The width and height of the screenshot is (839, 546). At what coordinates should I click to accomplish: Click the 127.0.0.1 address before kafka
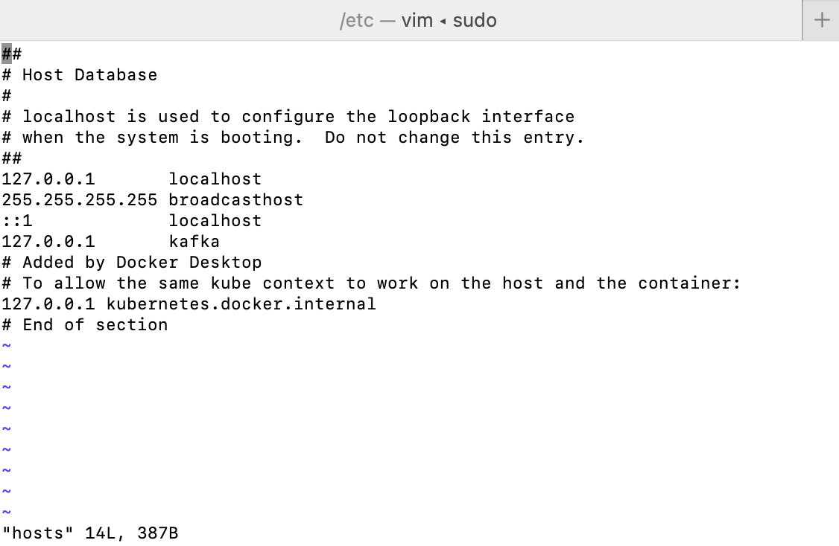[48, 242]
